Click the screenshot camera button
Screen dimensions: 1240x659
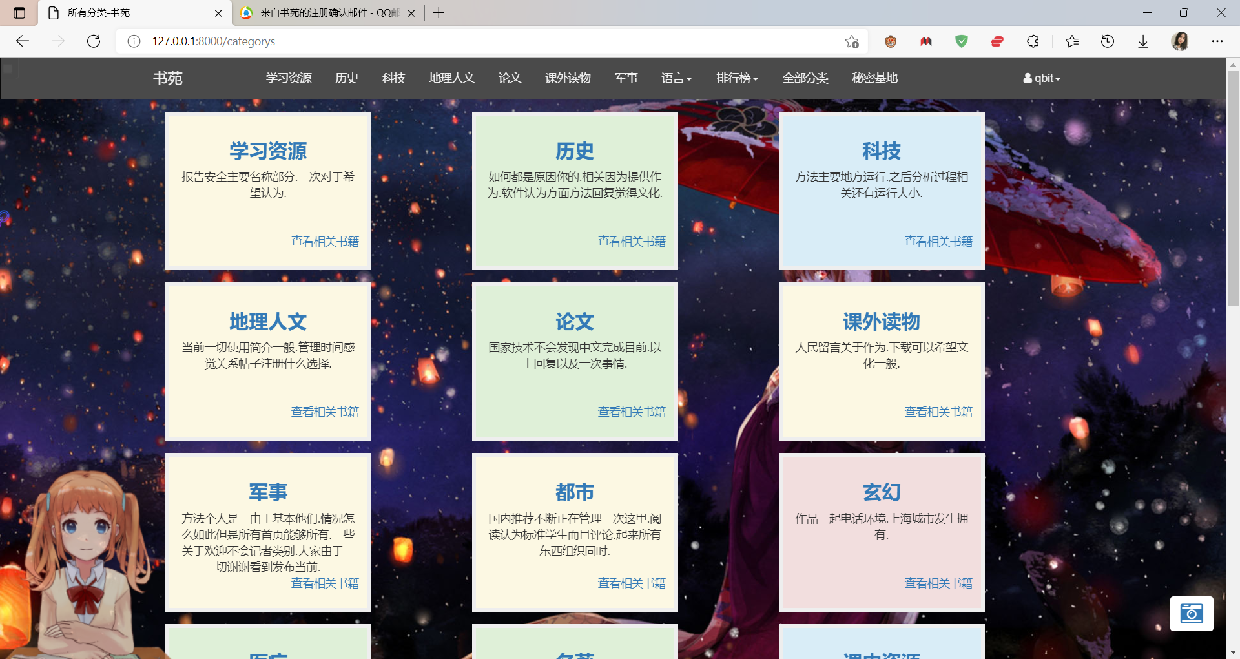1192,613
